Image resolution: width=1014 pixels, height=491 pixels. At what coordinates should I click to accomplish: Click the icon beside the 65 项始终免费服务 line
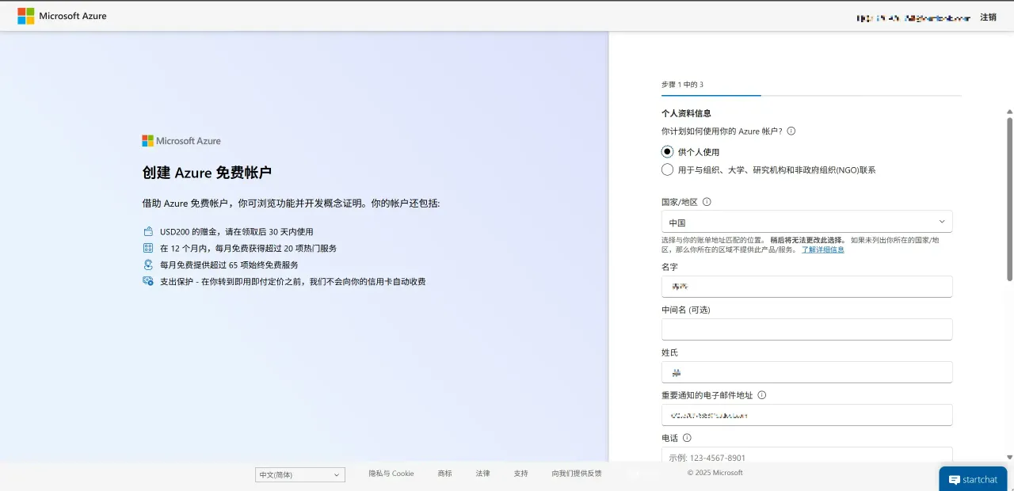[147, 265]
